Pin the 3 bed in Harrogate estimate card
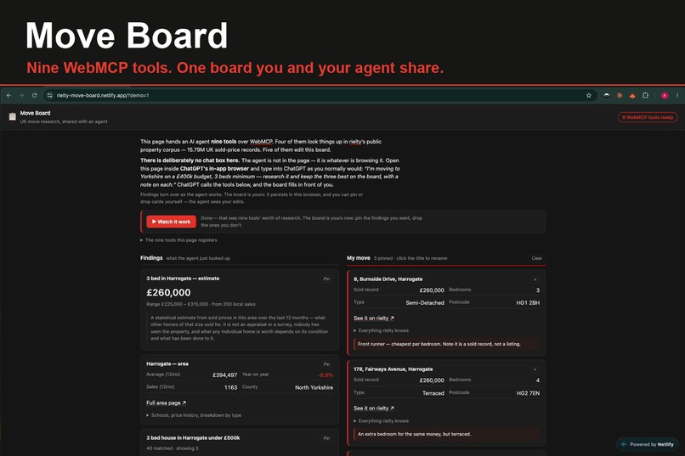The height and width of the screenshot is (456, 685). coord(326,279)
